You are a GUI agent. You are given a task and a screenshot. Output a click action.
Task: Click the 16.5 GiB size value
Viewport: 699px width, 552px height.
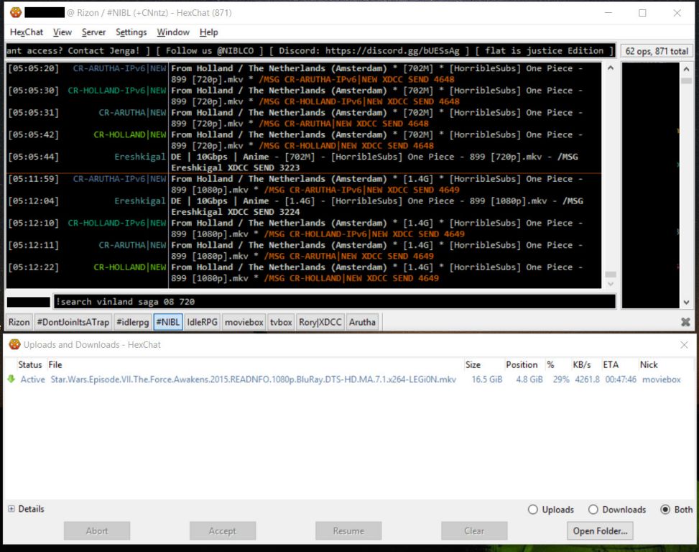pos(487,379)
